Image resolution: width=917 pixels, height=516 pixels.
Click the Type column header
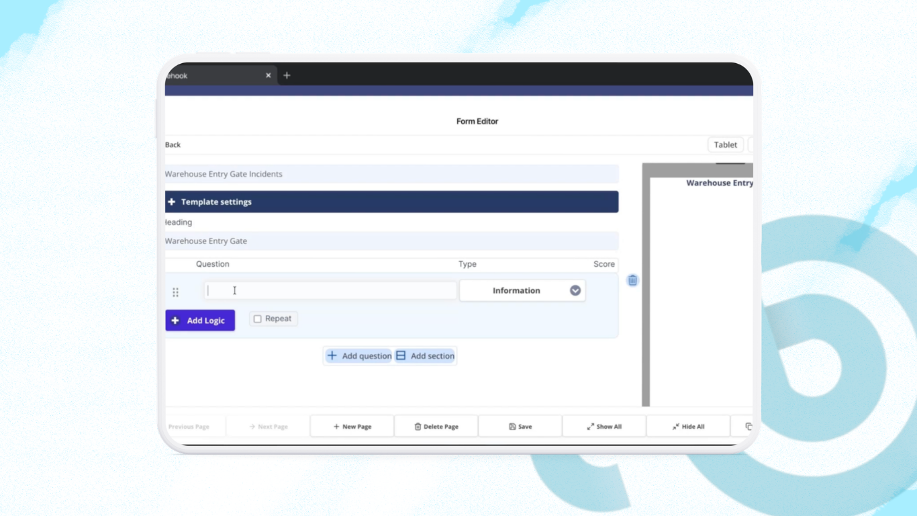(467, 264)
